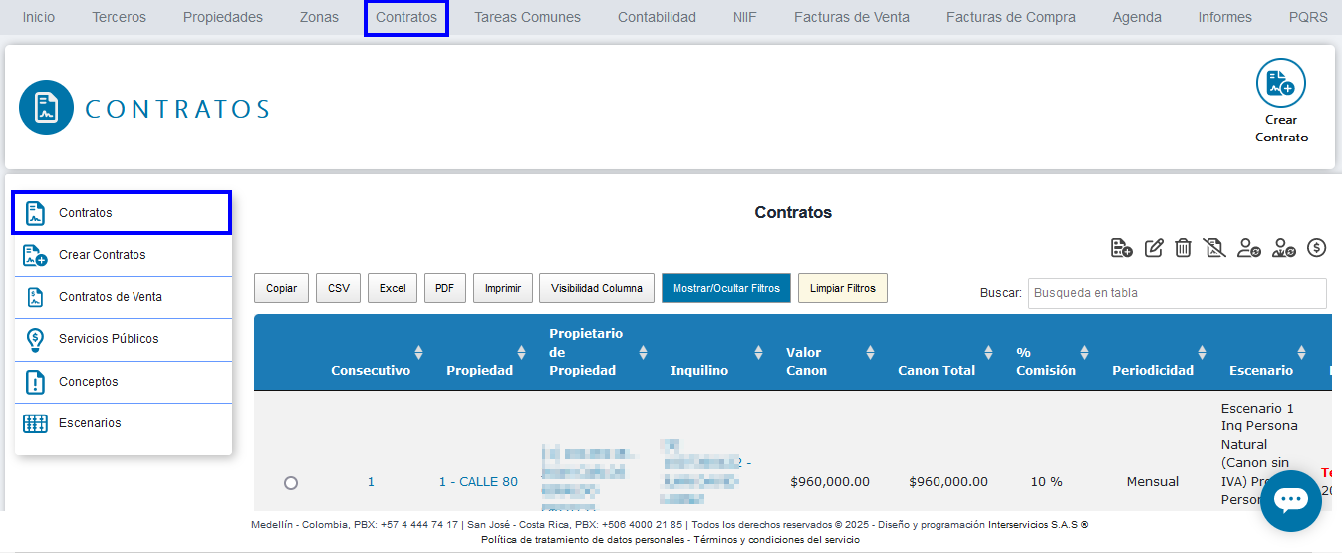Click the Crear Contrato icon at top right
The width and height of the screenshot is (1342, 553).
tap(1280, 84)
